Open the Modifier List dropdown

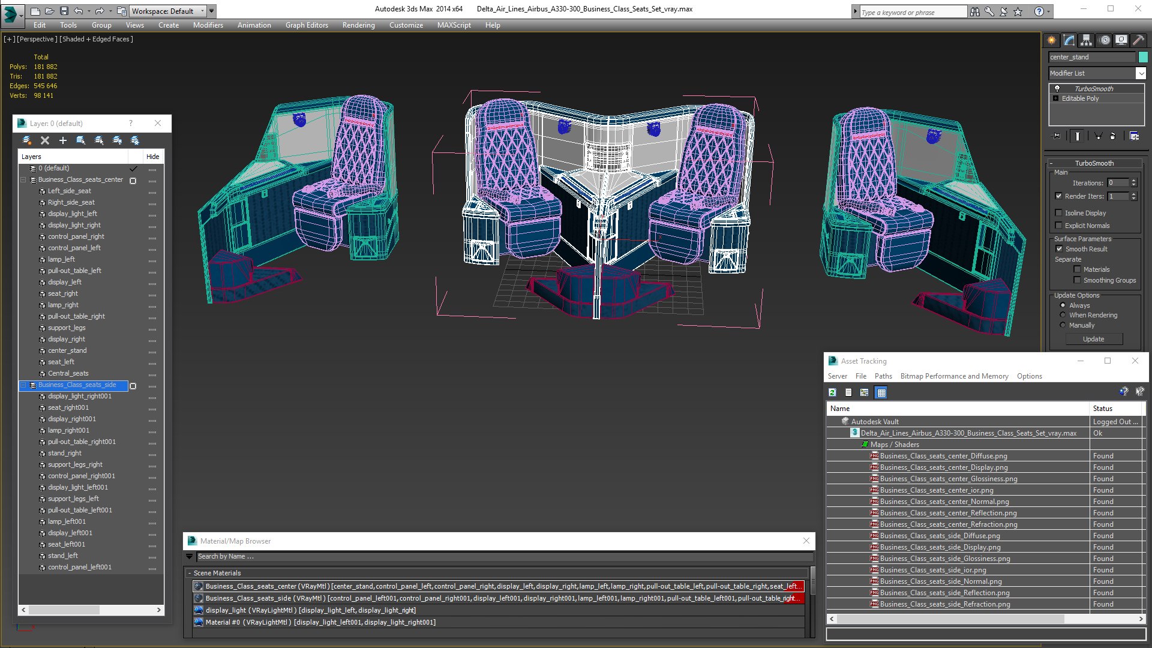click(1141, 73)
